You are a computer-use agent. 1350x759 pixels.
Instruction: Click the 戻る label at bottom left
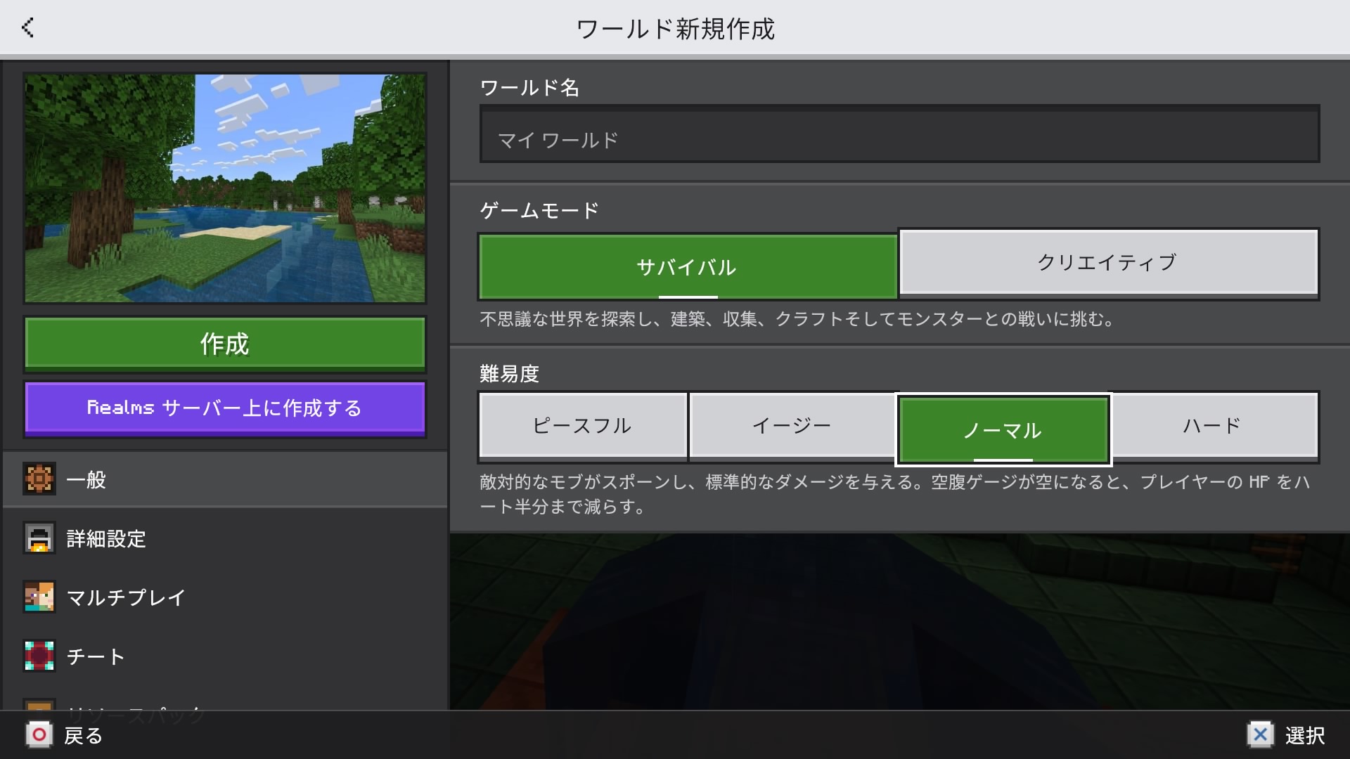coord(84,736)
